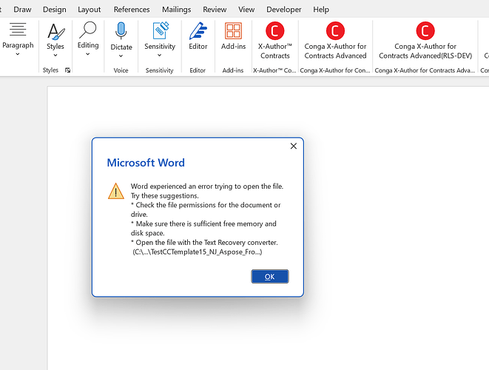Open Conga X-Author Contracts Advanced (RLS-DEV)

click(x=425, y=31)
